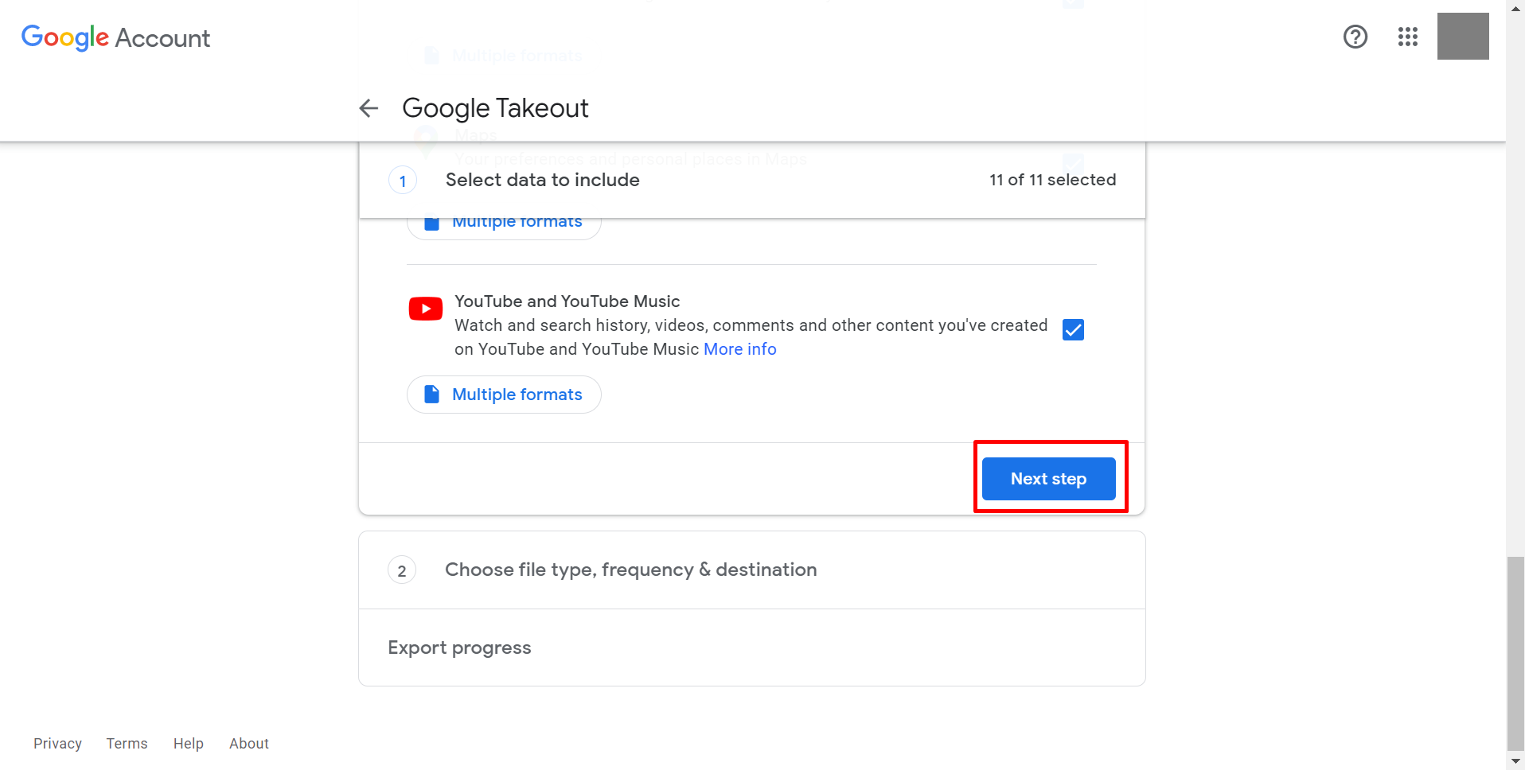Open the help question mark icon
Image resolution: width=1525 pixels, height=770 pixels.
(x=1355, y=37)
